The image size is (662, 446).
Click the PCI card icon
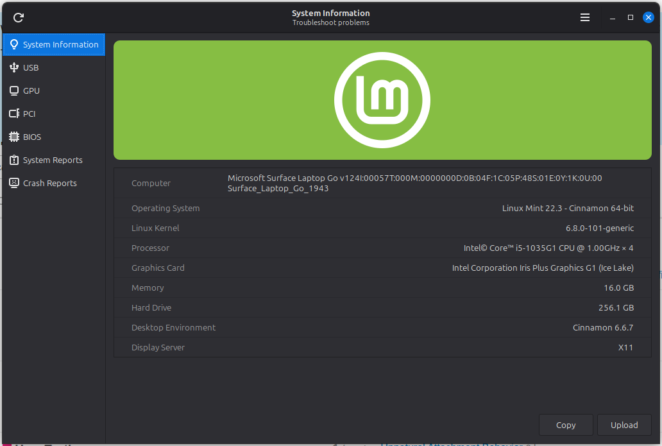click(x=14, y=114)
